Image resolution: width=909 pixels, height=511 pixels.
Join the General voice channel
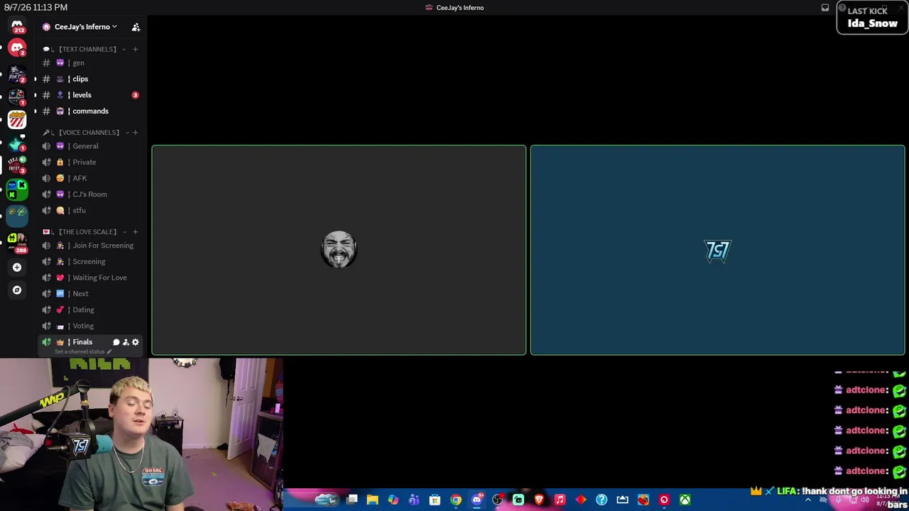pos(91,146)
